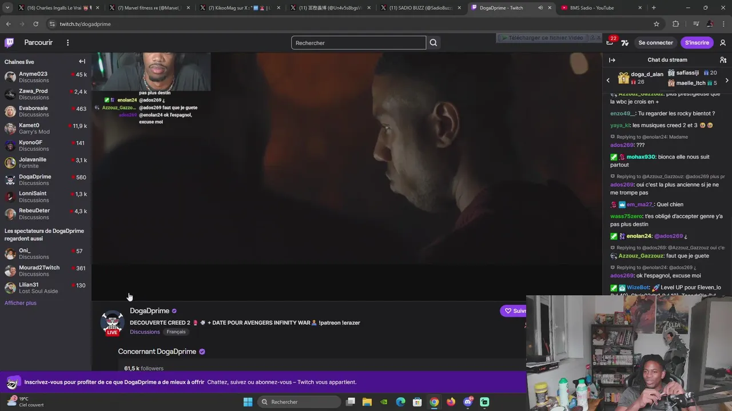Image resolution: width=732 pixels, height=411 pixels.
Task: Focus the Twitch Rechercher search field
Action: [x=359, y=43]
